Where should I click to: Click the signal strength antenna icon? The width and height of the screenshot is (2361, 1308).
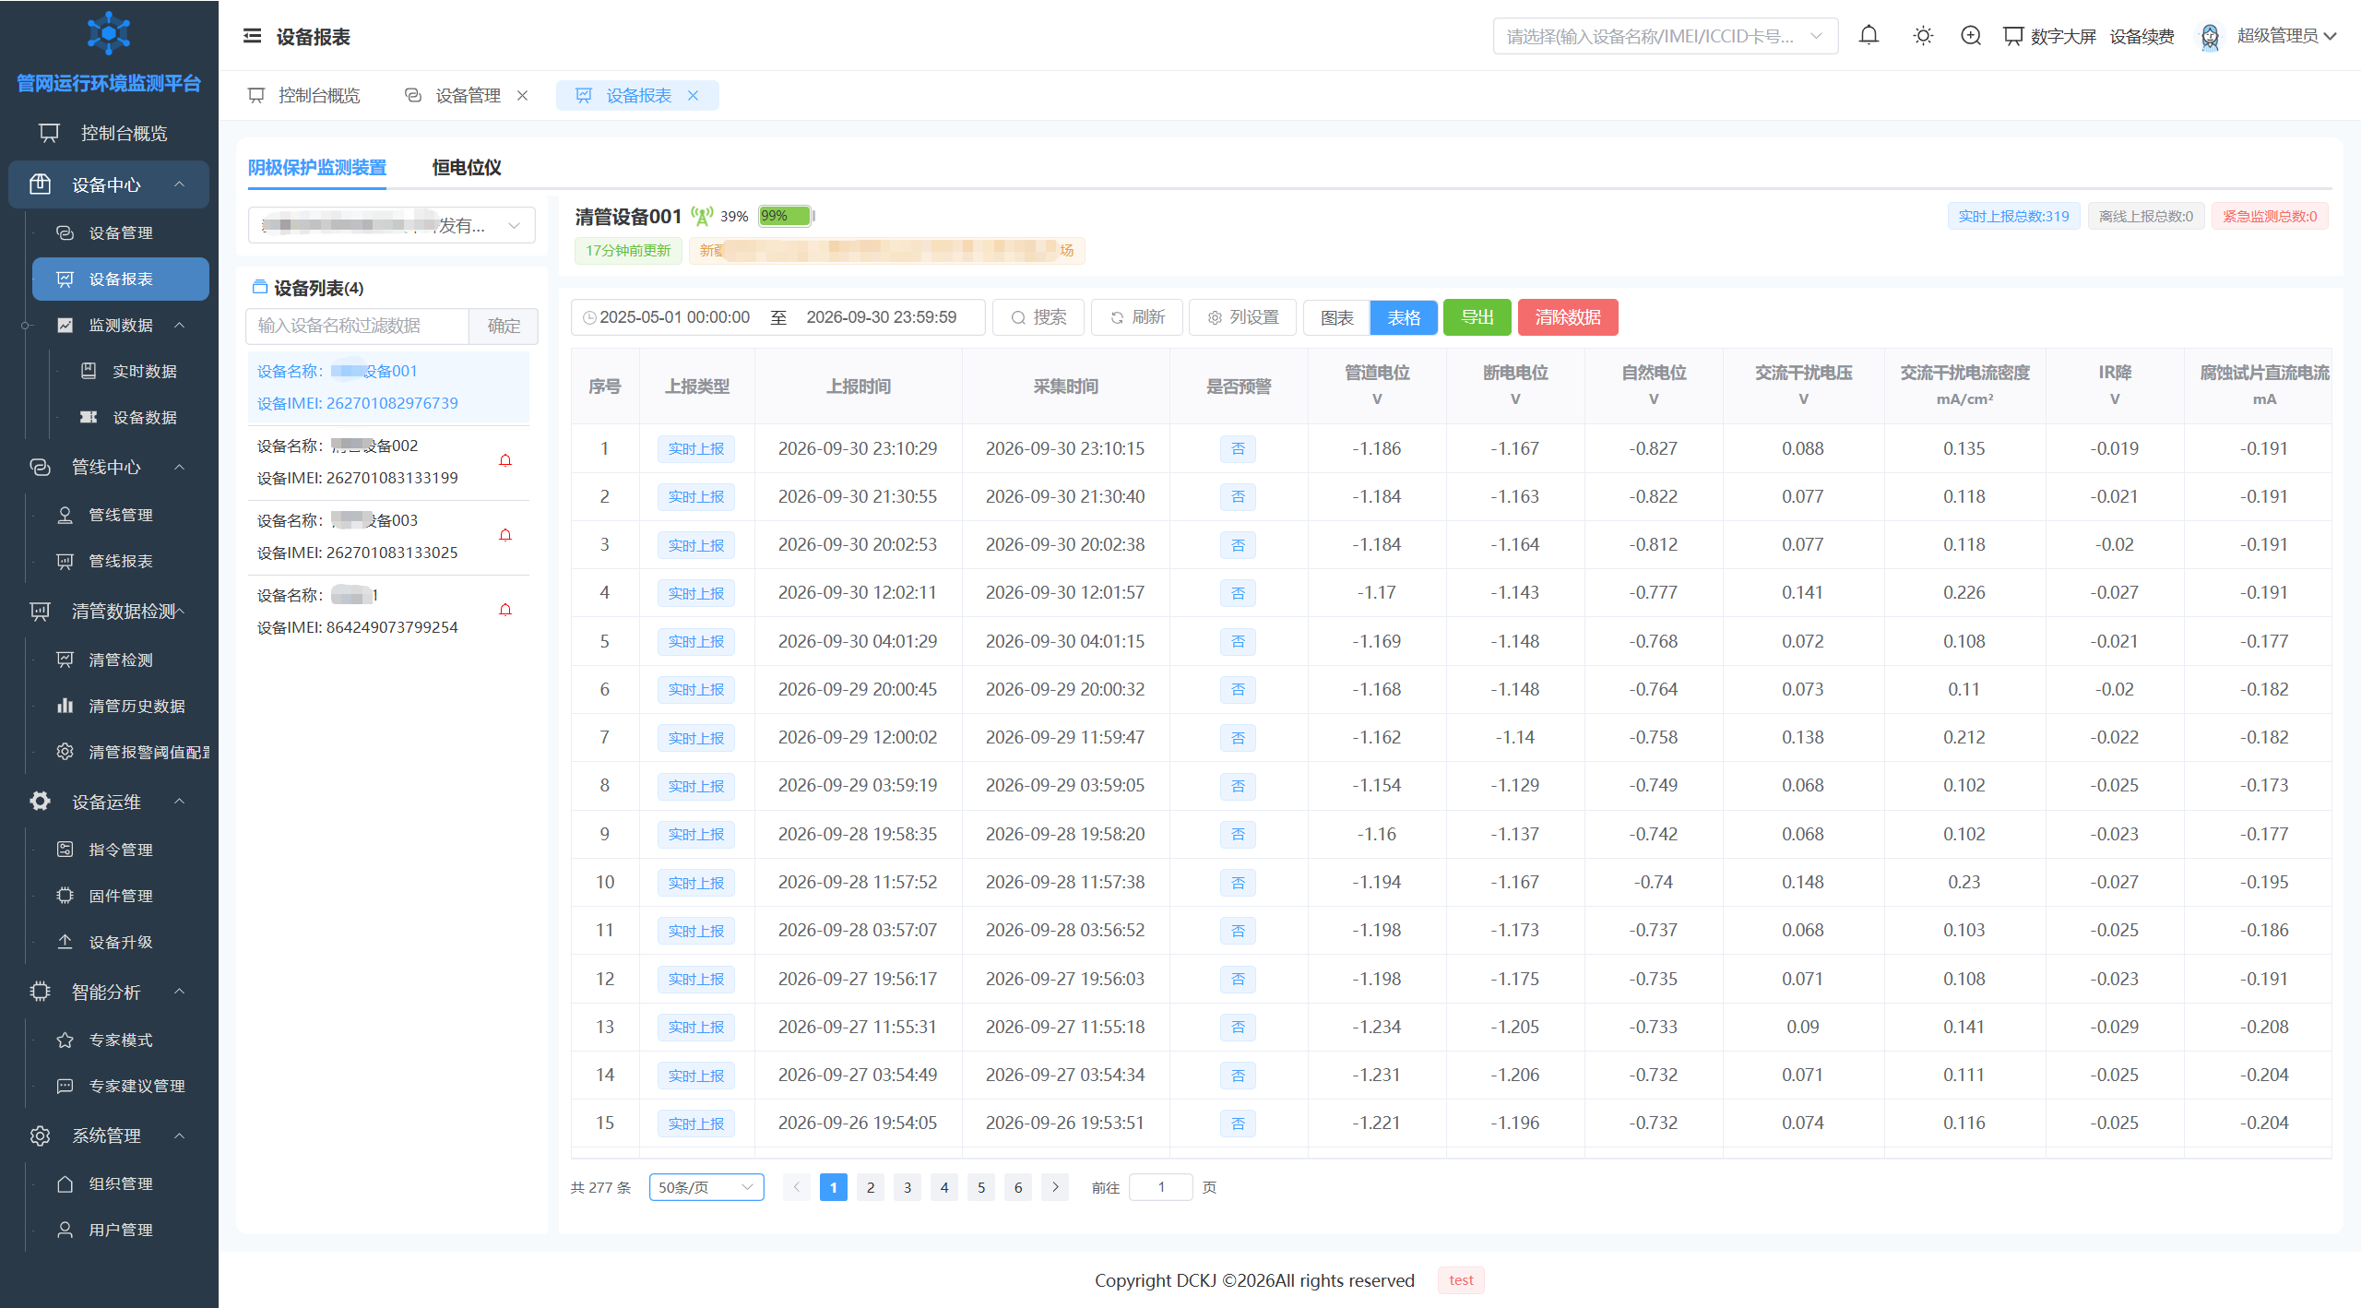point(702,217)
